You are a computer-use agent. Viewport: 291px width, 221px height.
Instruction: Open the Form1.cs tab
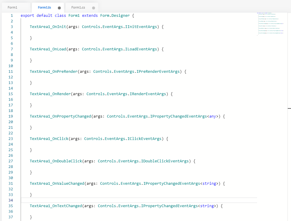[78, 7]
